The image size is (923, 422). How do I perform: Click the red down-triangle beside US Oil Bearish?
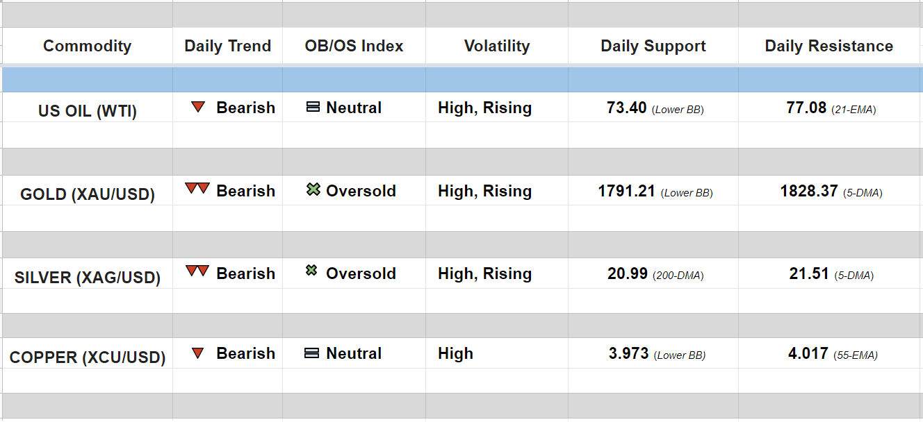198,108
